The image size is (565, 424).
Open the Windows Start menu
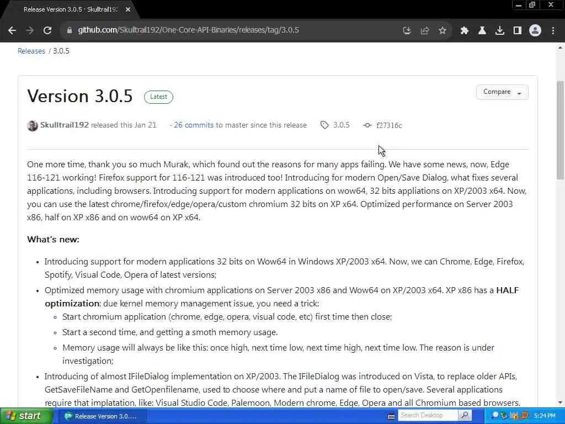pos(26,416)
